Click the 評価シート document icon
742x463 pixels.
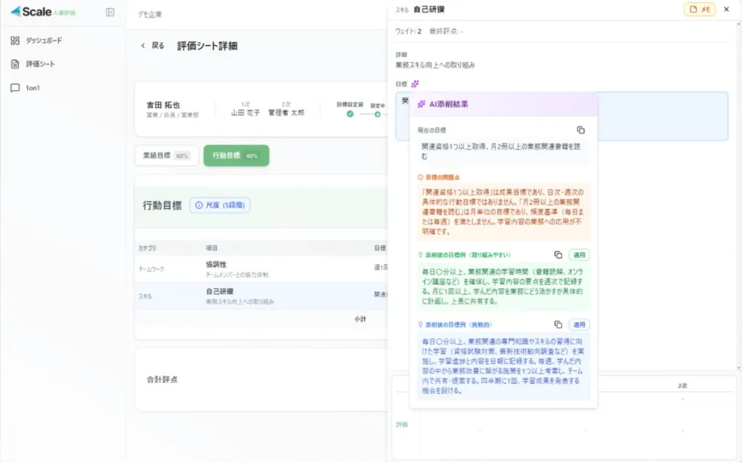point(15,64)
